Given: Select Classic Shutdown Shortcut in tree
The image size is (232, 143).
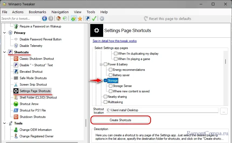Looking at the screenshot, I should pyautogui.click(x=36, y=59).
